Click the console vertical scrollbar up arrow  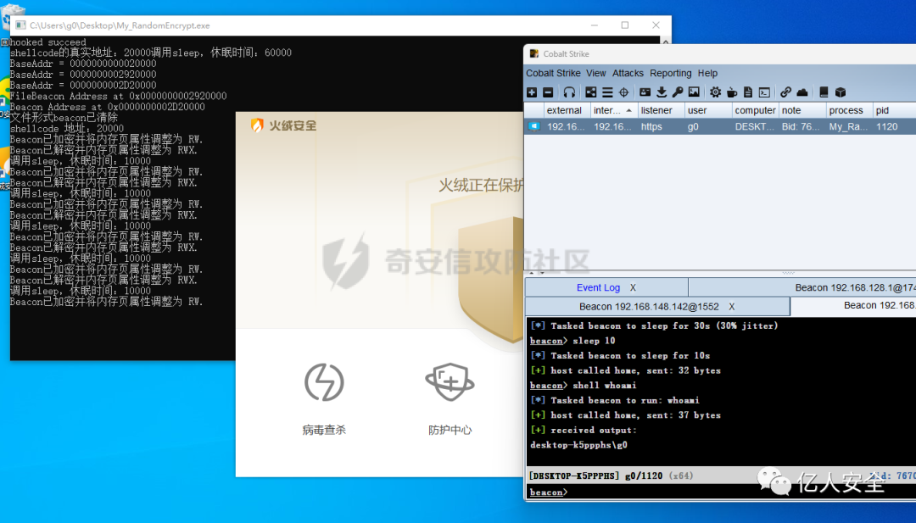[666, 41]
